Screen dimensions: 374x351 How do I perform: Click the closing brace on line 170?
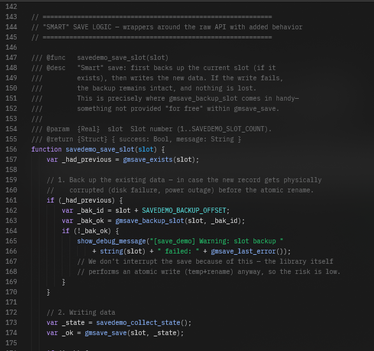(48, 292)
